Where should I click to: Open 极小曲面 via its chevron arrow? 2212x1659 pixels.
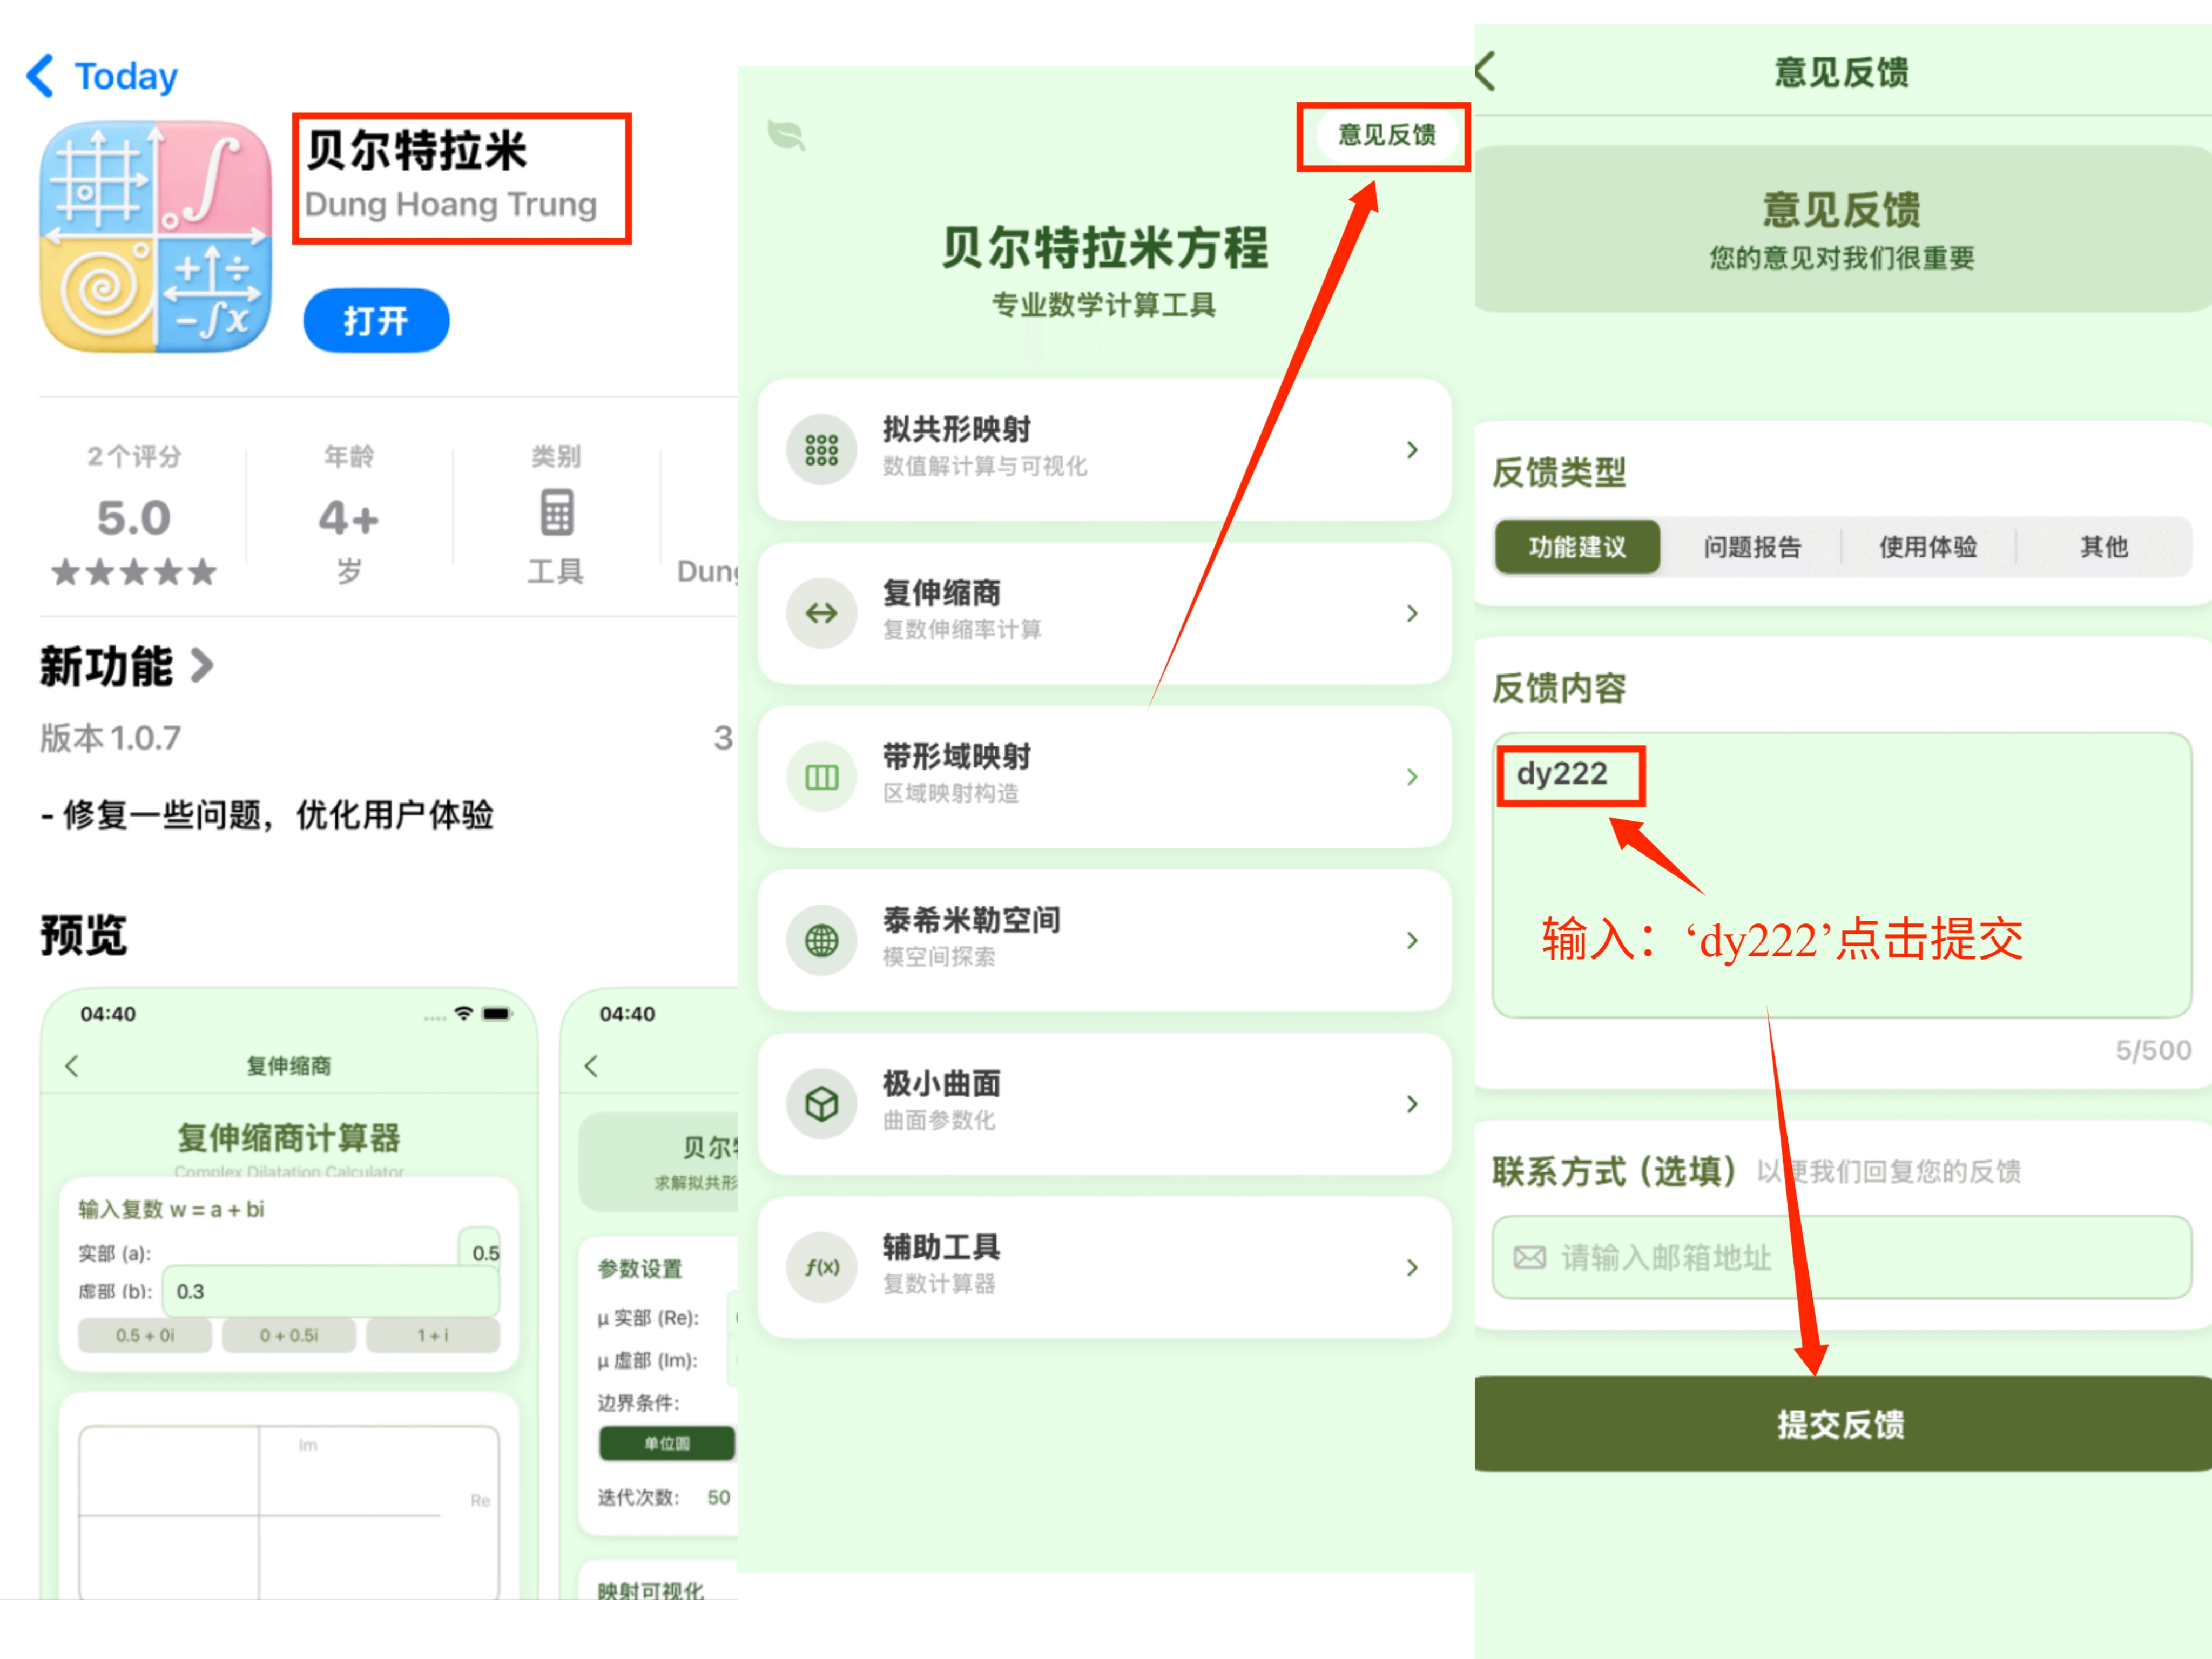(x=1411, y=1104)
